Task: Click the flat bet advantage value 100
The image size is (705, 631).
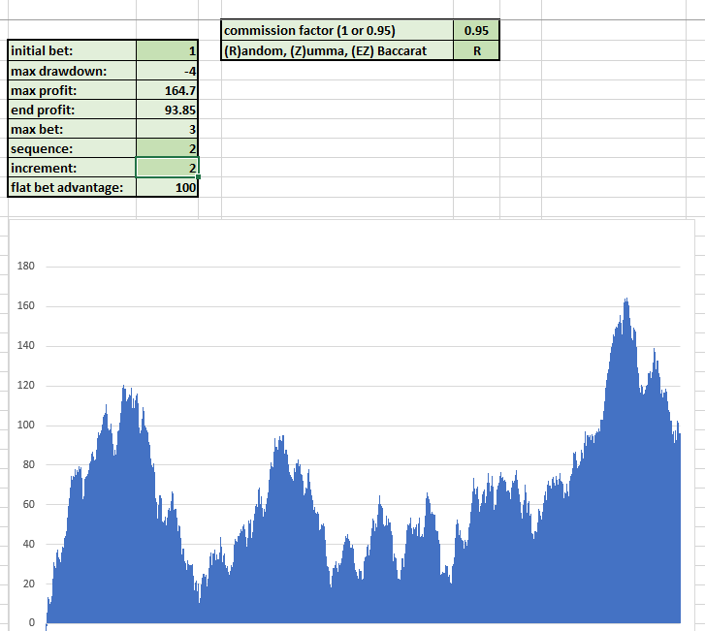Action: point(168,187)
